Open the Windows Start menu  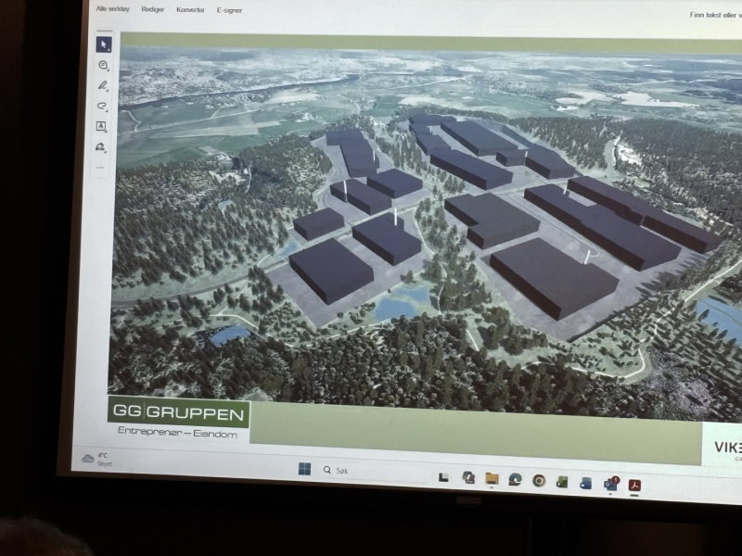(x=303, y=469)
